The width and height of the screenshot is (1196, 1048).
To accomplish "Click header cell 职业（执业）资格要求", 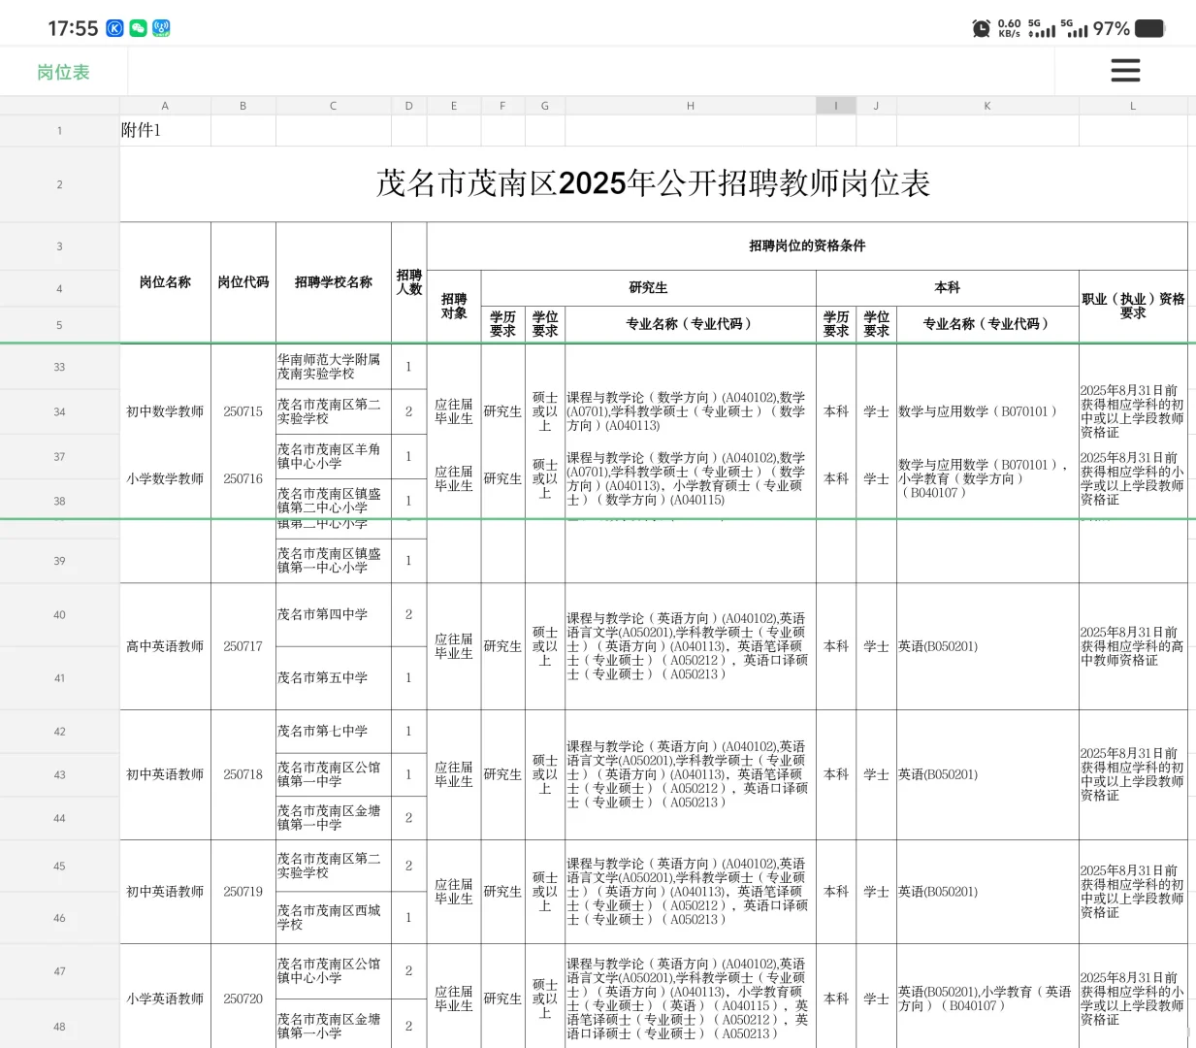I will click(x=1133, y=306).
